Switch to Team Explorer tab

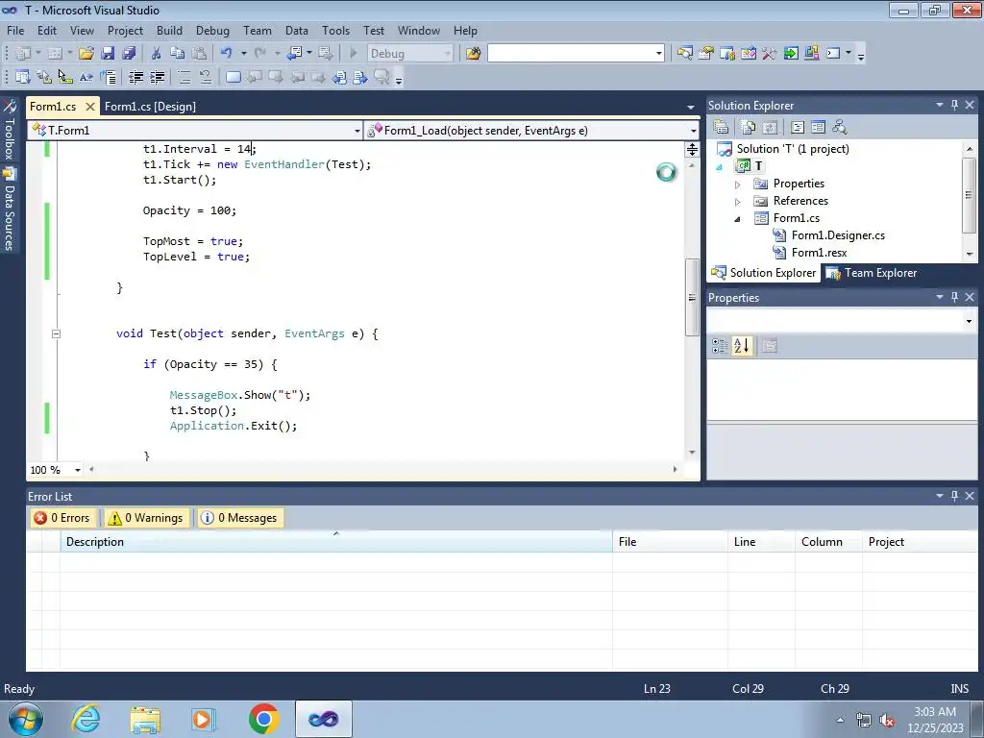click(x=871, y=273)
